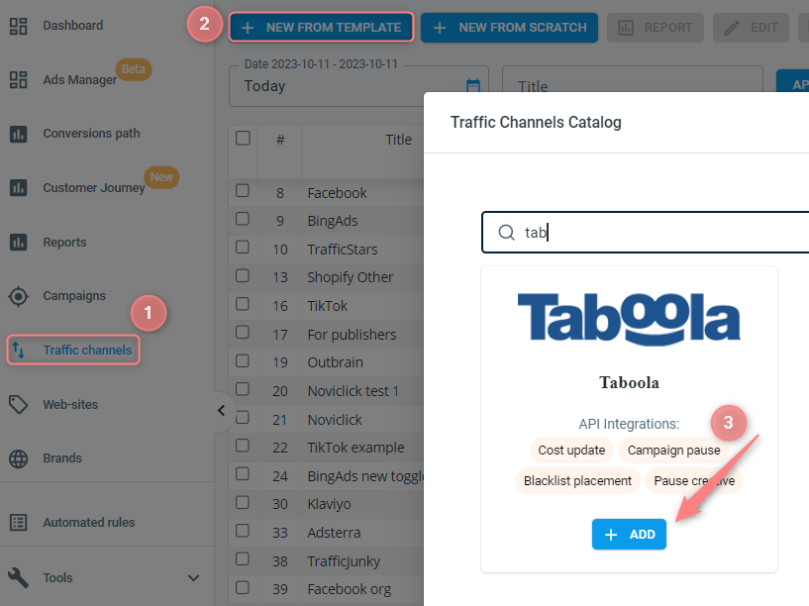Click the Conversions path chart icon
The image size is (809, 606).
pyautogui.click(x=19, y=134)
